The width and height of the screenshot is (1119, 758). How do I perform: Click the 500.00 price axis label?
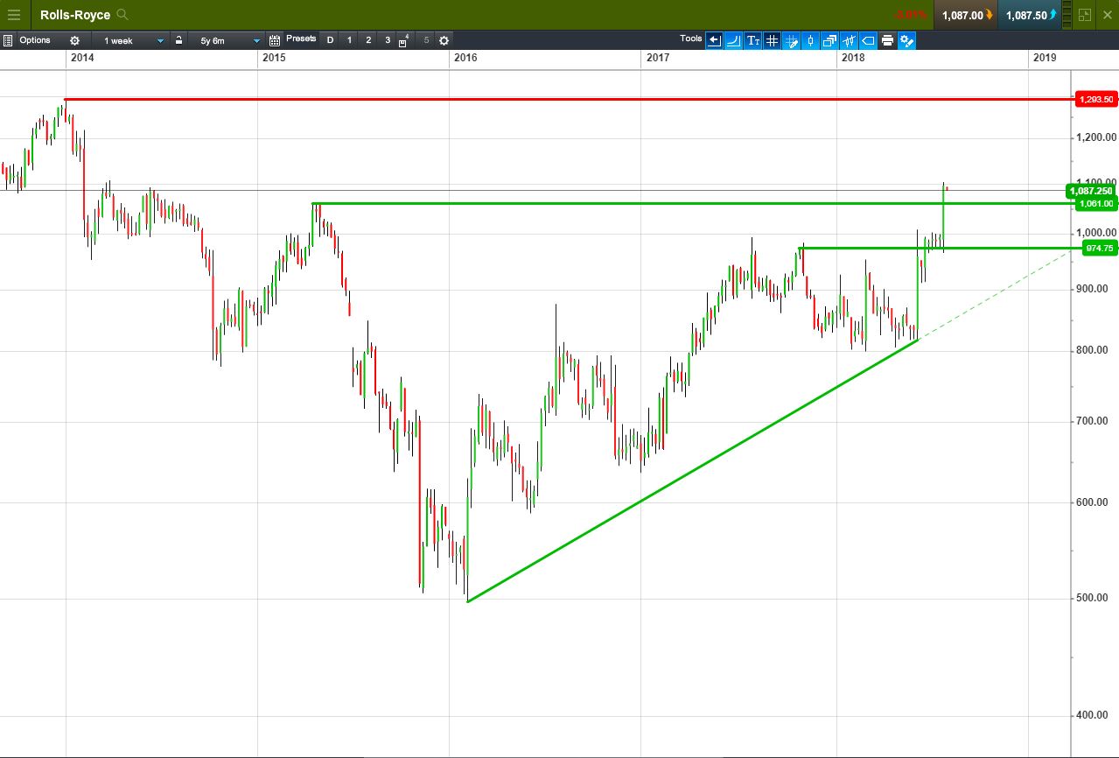(x=1094, y=598)
